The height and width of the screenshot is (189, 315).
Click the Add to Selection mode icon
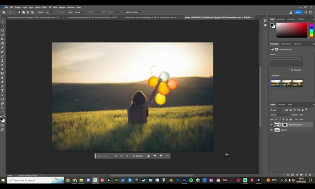(x=24, y=12)
